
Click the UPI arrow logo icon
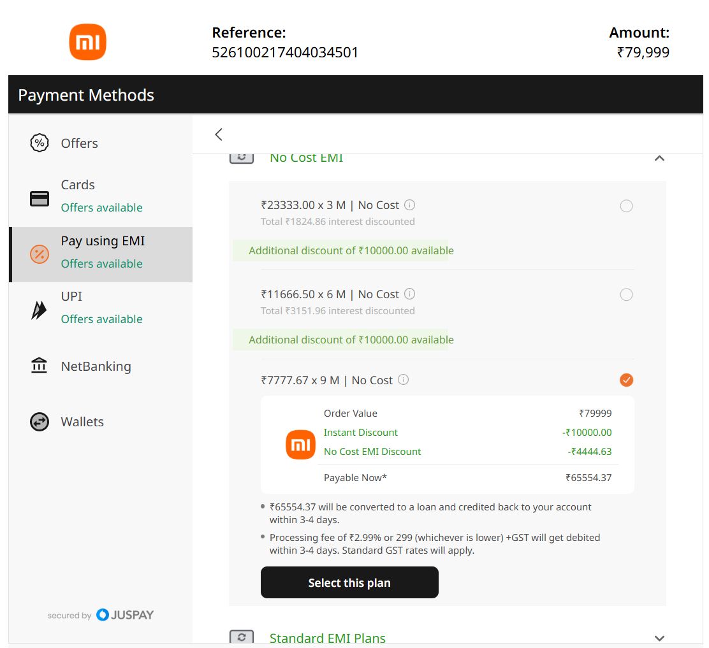point(39,310)
